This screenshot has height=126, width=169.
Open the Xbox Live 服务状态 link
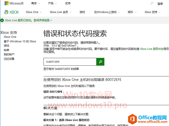point(152,49)
